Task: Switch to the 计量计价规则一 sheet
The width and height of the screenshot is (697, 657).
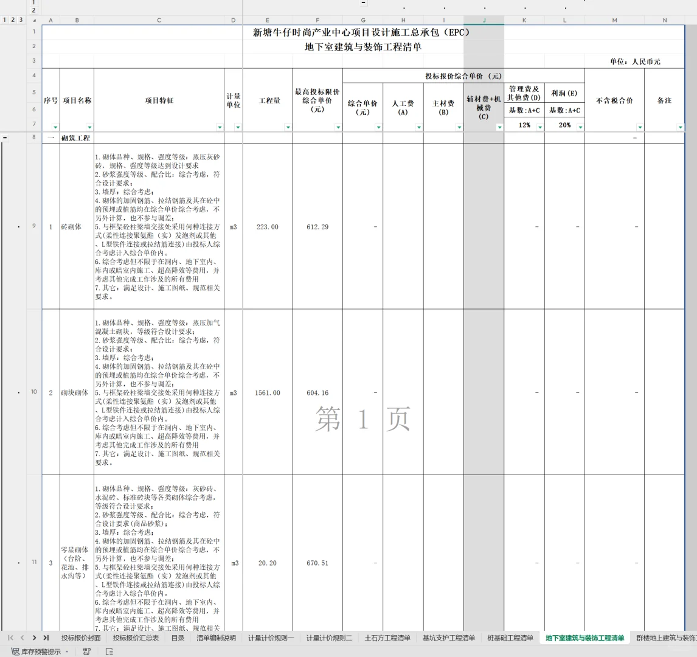Action: coord(271,638)
